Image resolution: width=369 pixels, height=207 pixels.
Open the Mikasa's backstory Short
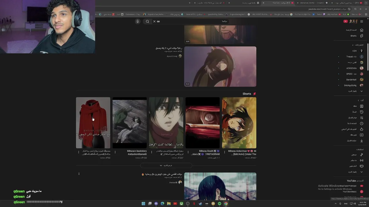coord(129,123)
